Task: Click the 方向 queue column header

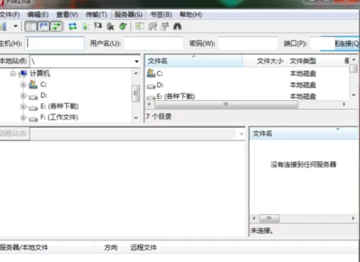Action: tap(111, 248)
